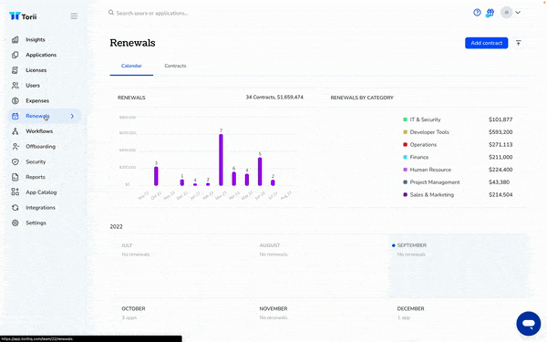
Task: Click the Sales & Marketing category label
Action: click(x=431, y=195)
